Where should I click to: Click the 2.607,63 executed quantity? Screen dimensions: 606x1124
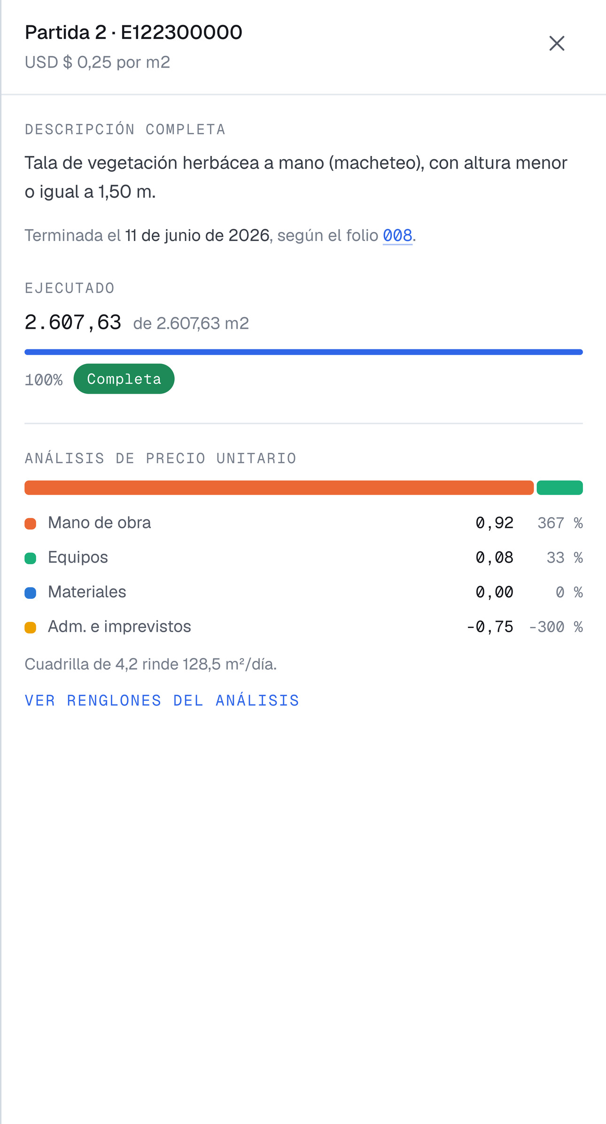coord(73,322)
